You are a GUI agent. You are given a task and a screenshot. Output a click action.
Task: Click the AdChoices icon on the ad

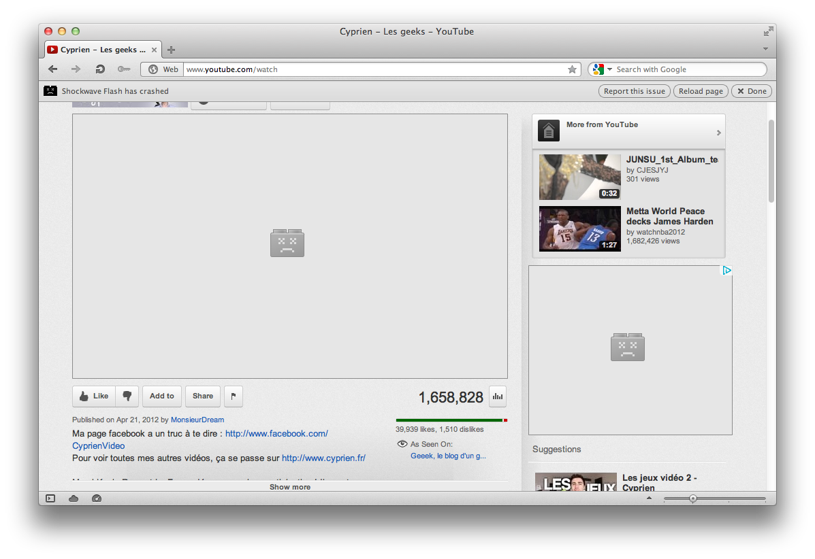point(726,271)
